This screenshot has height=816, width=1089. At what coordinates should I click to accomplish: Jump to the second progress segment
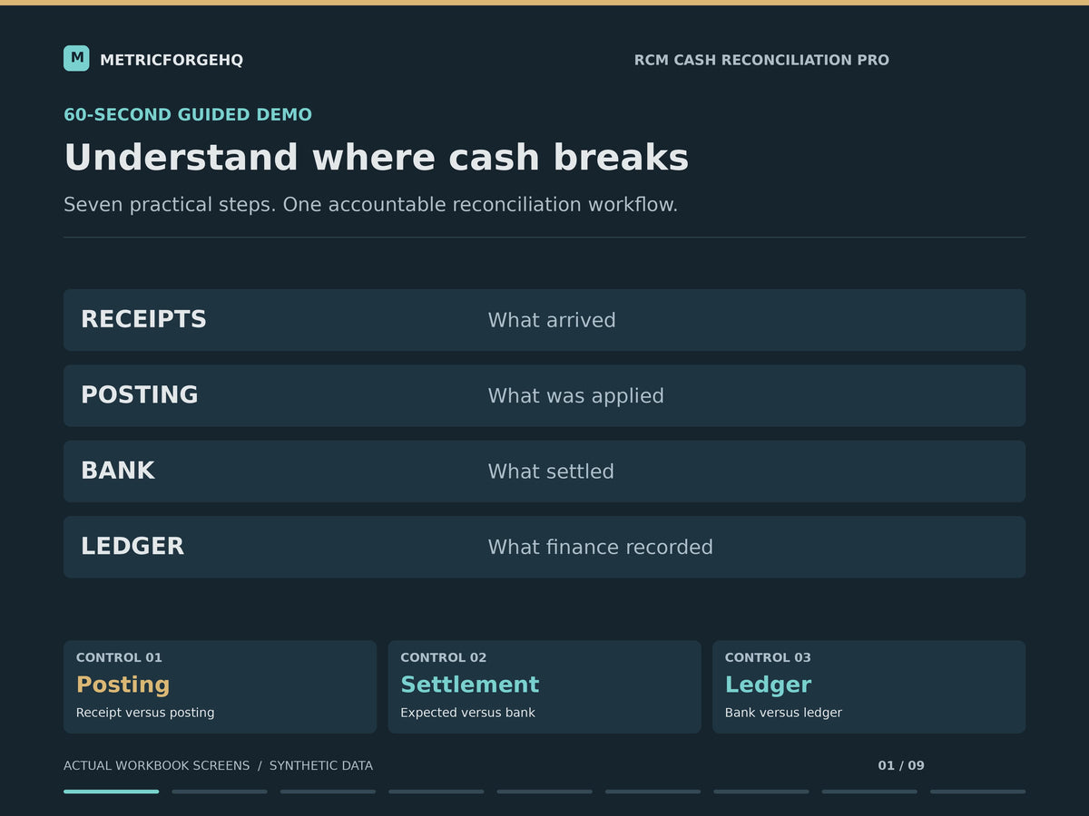(220, 792)
